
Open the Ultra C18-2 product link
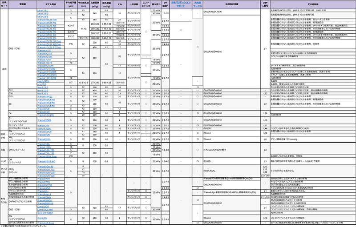click(43, 10)
